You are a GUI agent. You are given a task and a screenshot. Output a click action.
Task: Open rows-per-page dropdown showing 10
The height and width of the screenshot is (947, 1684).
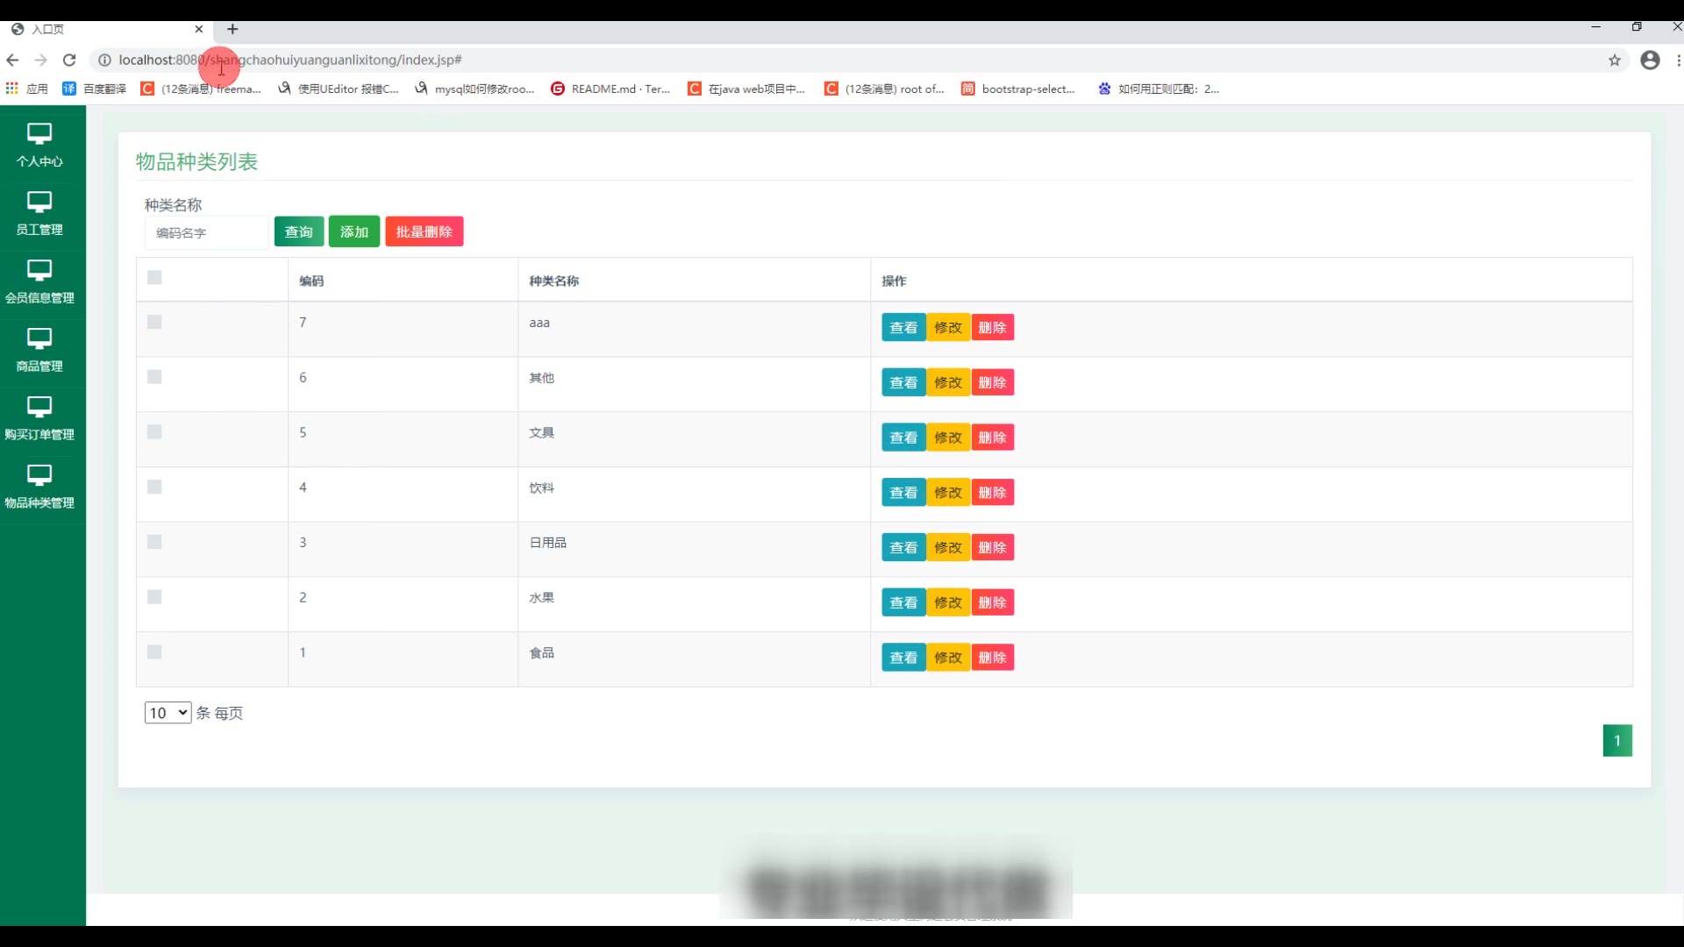tap(168, 713)
